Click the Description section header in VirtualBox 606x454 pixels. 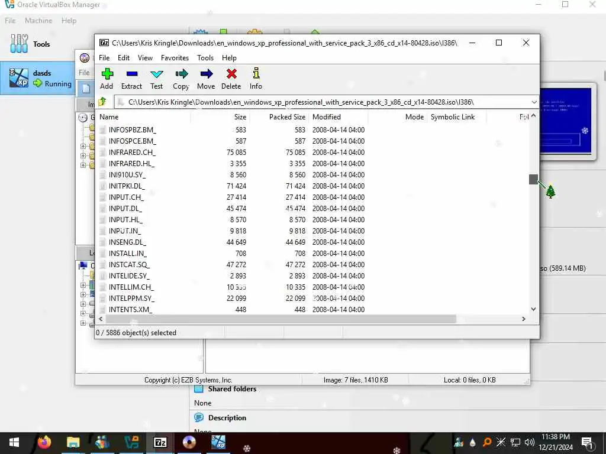click(227, 418)
